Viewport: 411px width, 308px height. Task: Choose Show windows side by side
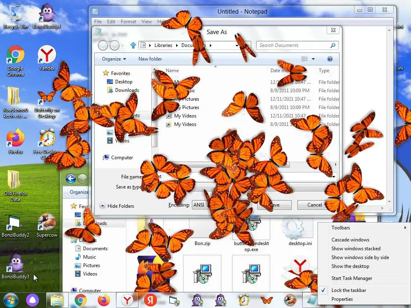click(x=364, y=257)
